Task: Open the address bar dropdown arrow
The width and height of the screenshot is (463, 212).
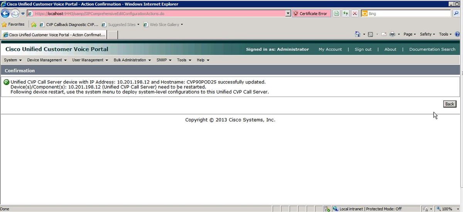Action: tap(288, 13)
